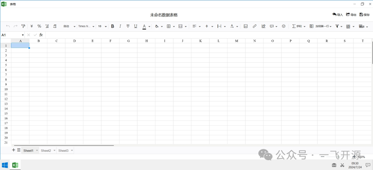Open the 自动 number format dropdown
This screenshot has width=373, height=170.
(69, 26)
